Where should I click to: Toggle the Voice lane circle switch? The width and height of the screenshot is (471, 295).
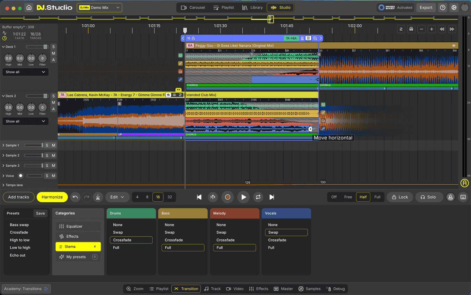click(x=21, y=176)
